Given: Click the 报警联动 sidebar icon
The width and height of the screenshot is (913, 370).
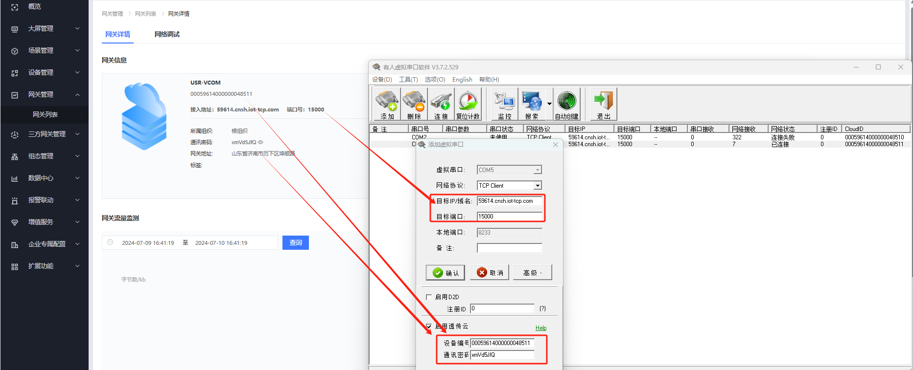Looking at the screenshot, I should click(15, 200).
